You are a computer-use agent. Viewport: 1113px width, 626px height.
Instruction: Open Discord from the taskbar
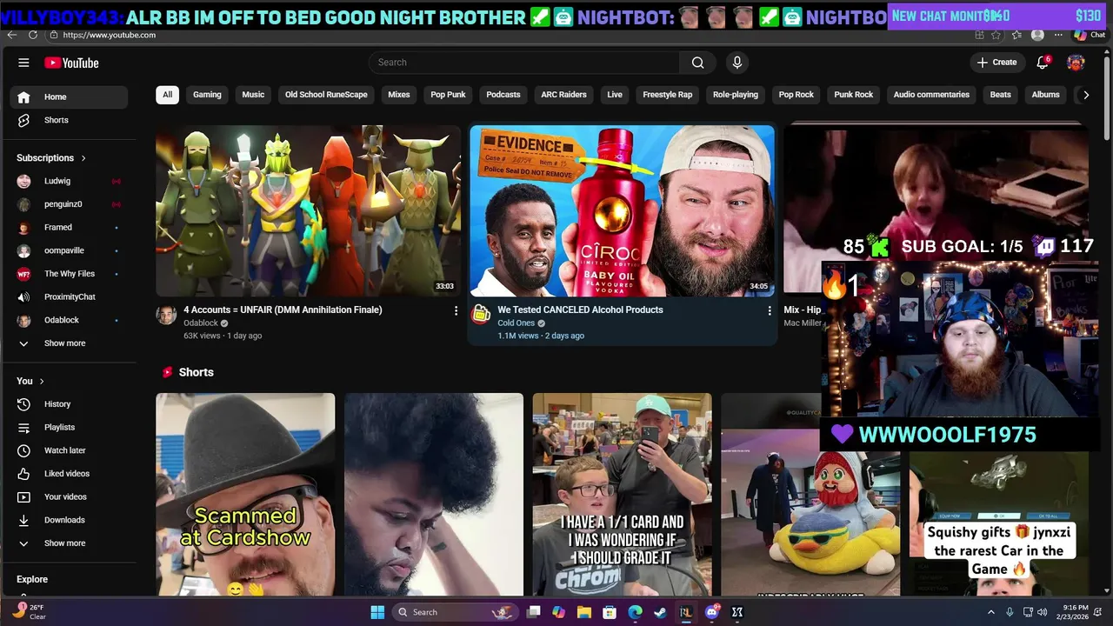click(712, 612)
